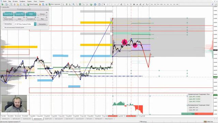Switch to the GBPUSD,M15 chart tab
218x123 pixels.
[16, 119]
